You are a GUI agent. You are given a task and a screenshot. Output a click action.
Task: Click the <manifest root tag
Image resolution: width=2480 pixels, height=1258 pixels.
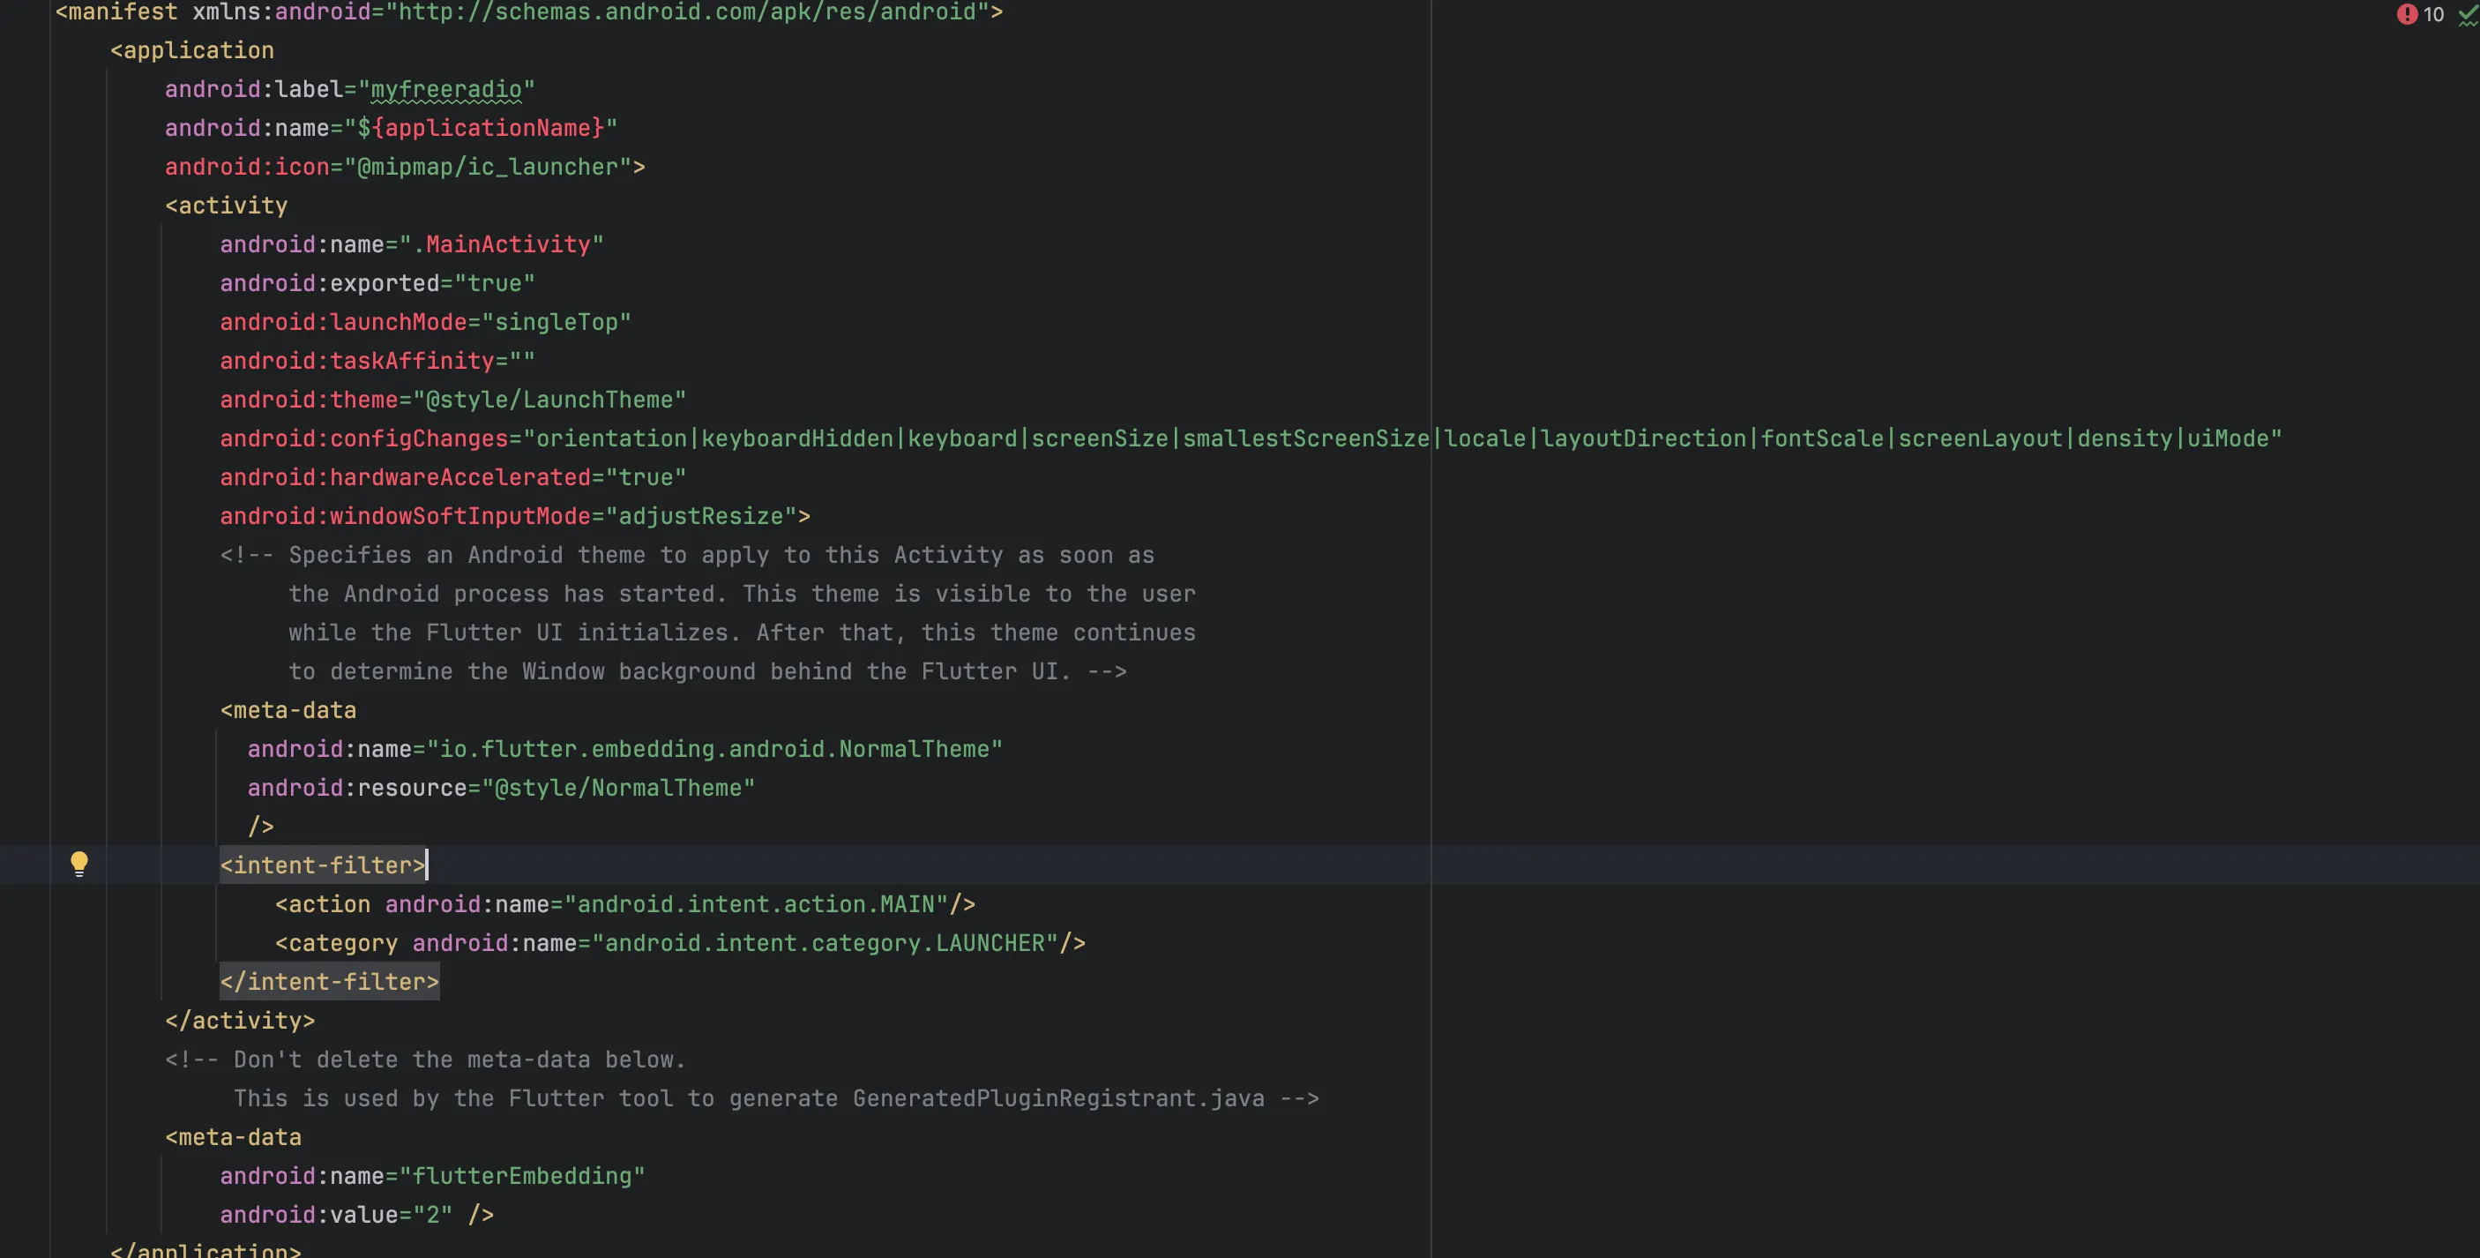(x=116, y=12)
